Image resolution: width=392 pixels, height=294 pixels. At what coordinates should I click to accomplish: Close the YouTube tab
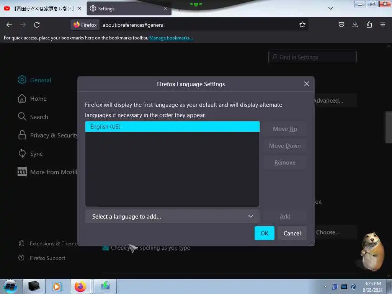pyautogui.click(x=79, y=8)
